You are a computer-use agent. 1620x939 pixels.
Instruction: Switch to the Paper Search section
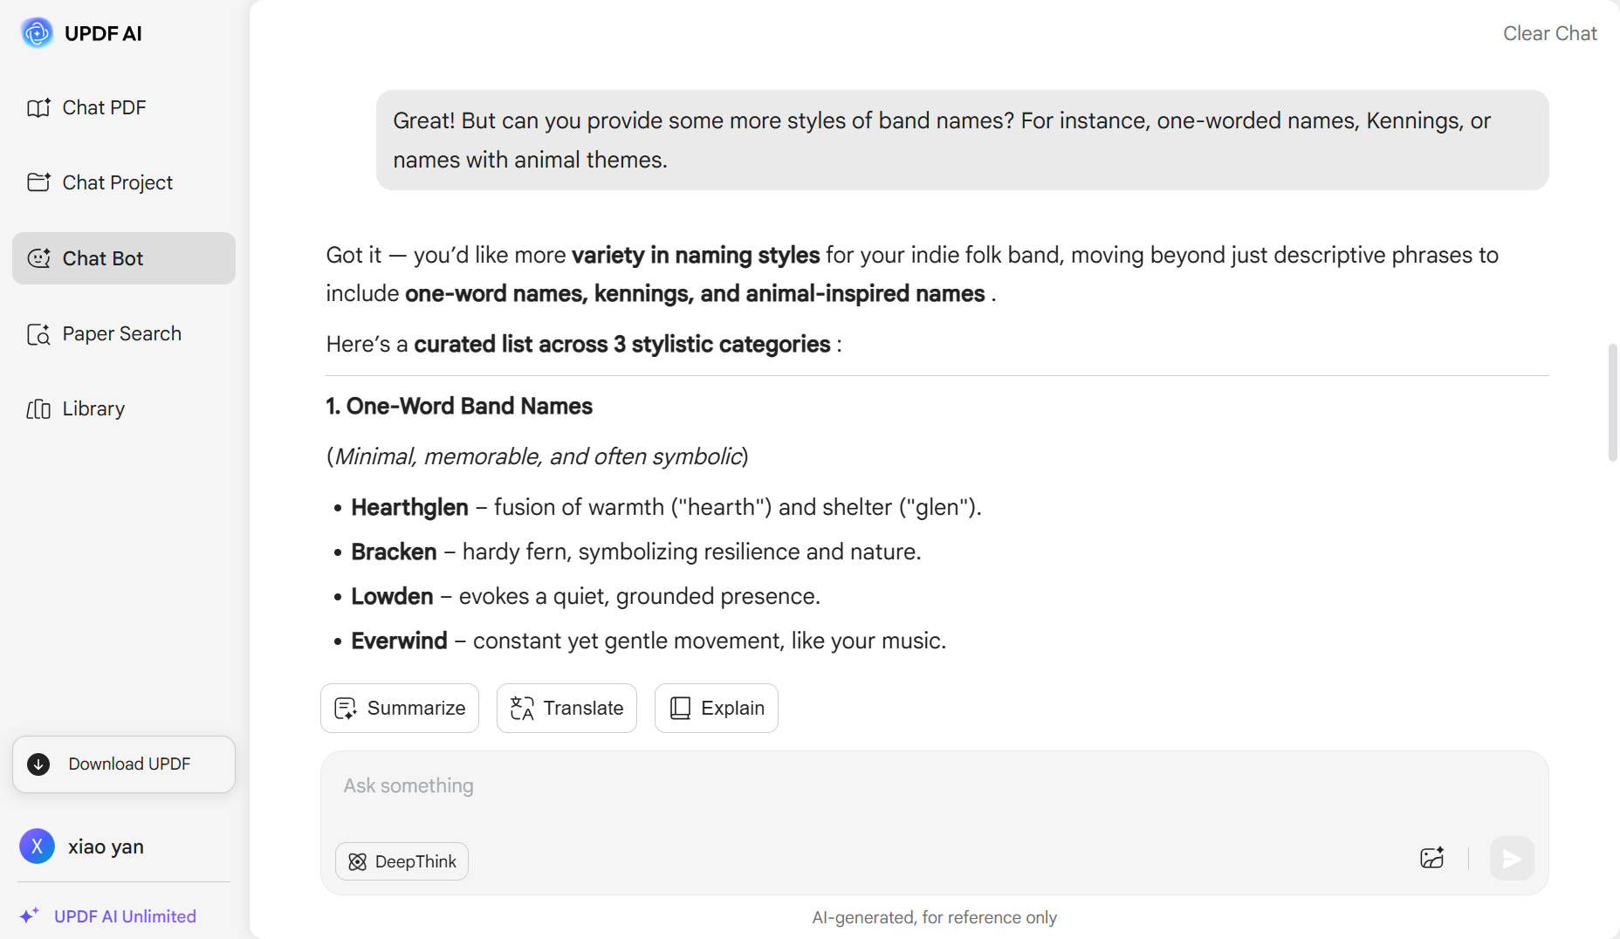click(x=124, y=334)
